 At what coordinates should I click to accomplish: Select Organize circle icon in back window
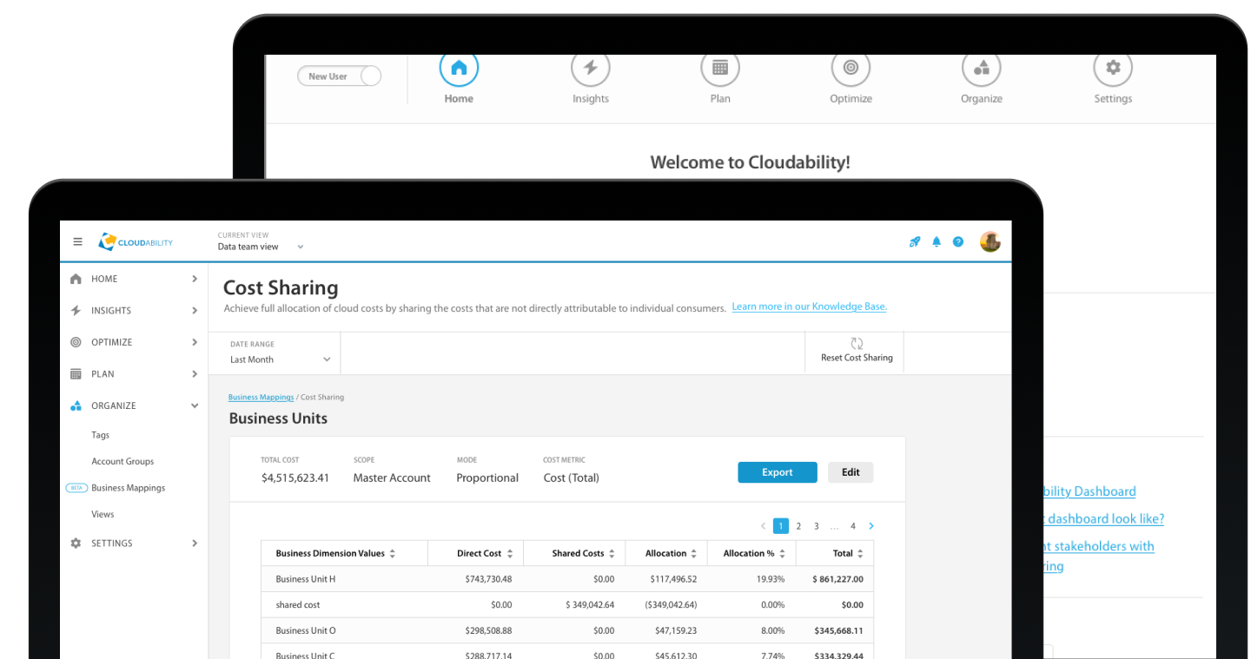pyautogui.click(x=982, y=68)
